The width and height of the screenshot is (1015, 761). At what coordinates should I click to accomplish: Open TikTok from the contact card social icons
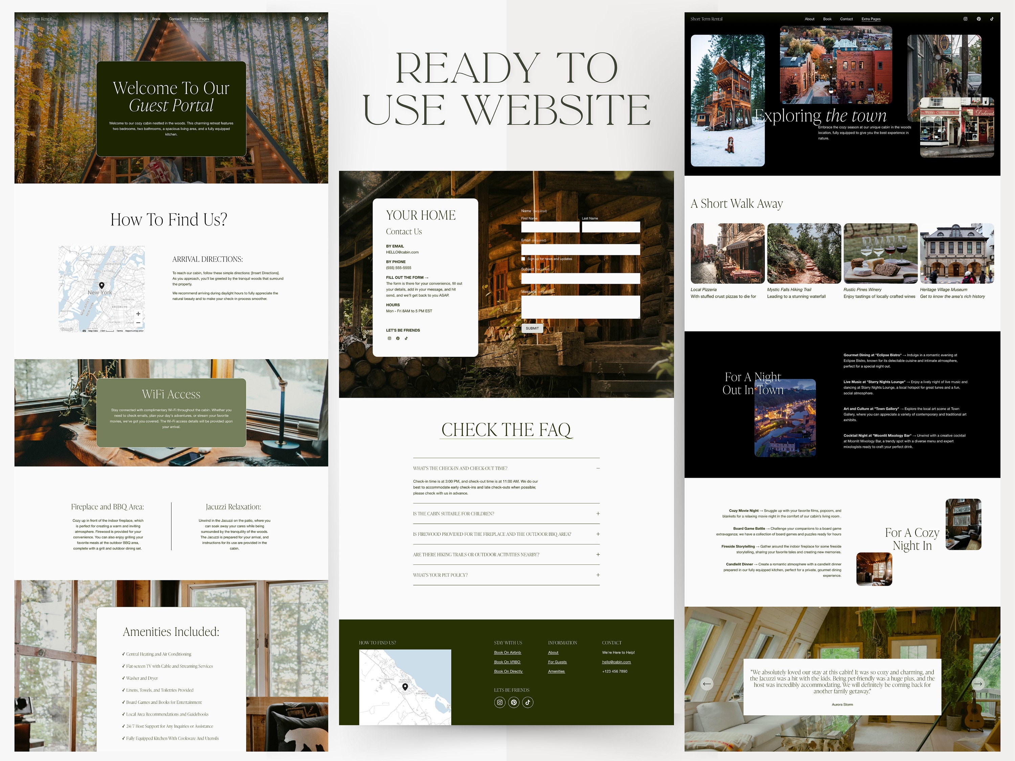tap(406, 338)
